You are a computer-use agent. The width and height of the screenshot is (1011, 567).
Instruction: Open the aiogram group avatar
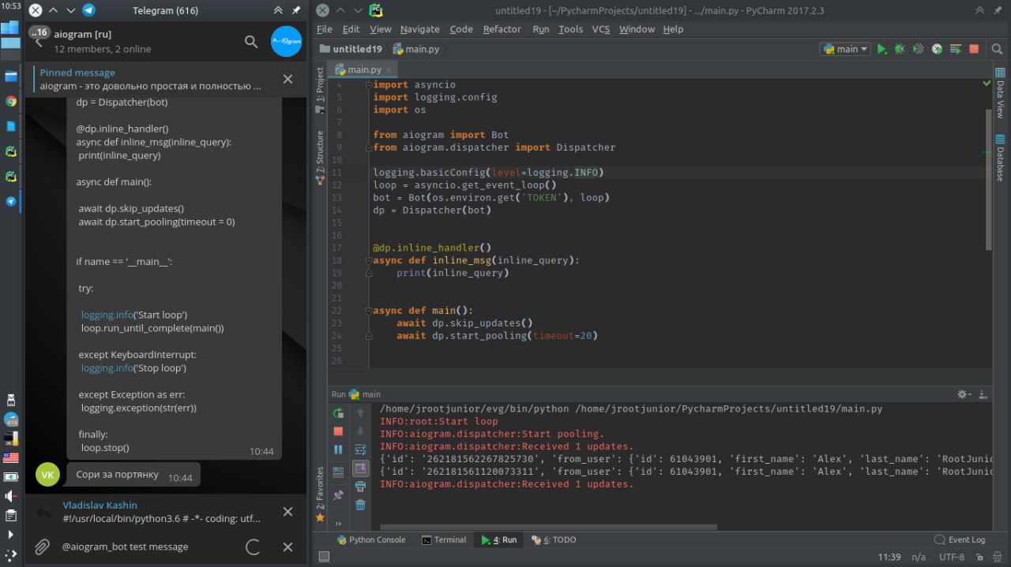(287, 41)
